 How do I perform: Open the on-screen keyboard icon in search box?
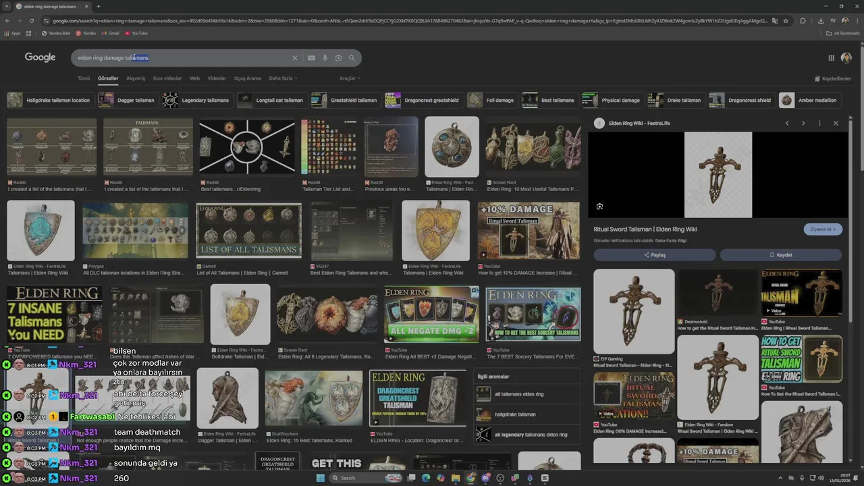coord(311,58)
